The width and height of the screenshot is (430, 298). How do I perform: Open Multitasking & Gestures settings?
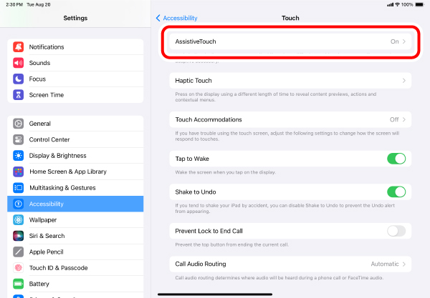[x=75, y=188]
